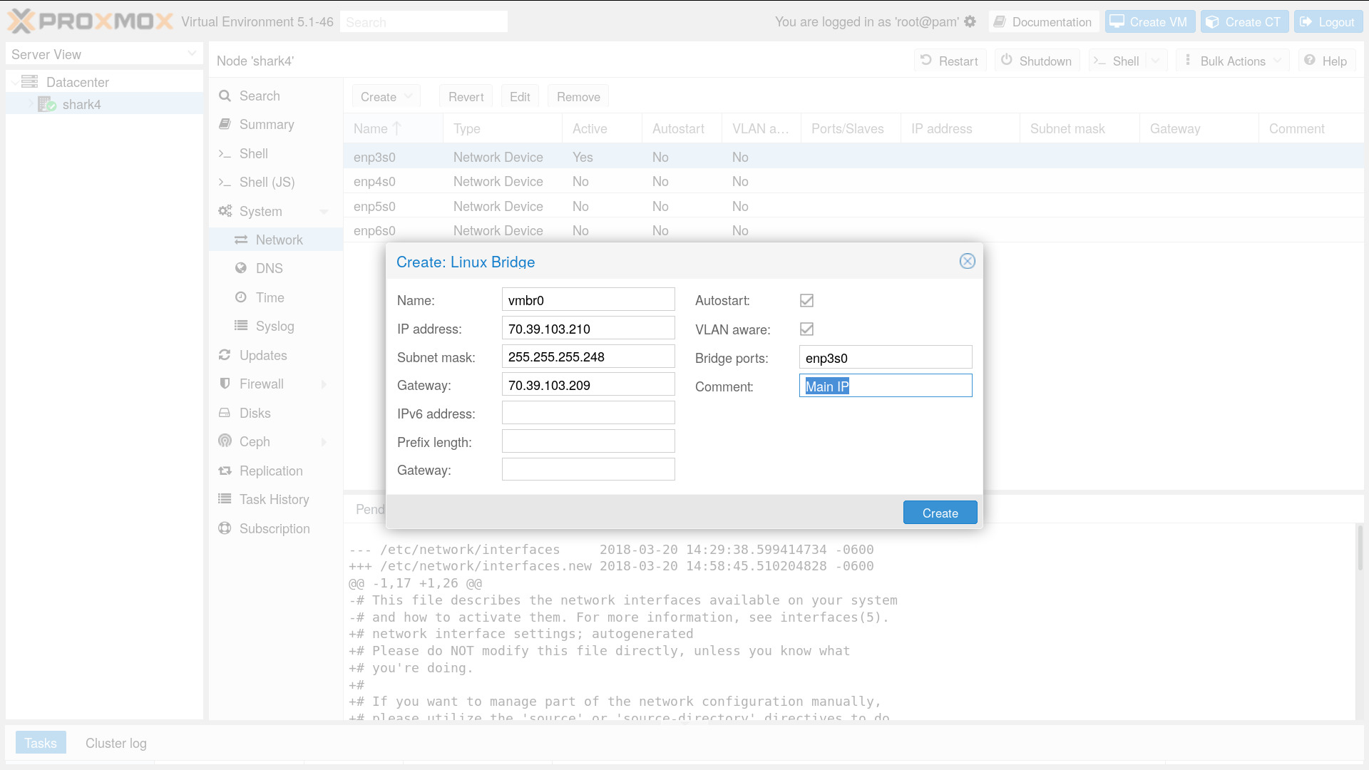The image size is (1369, 770).
Task: Uncheck the Autostart checkbox
Action: tap(806, 300)
